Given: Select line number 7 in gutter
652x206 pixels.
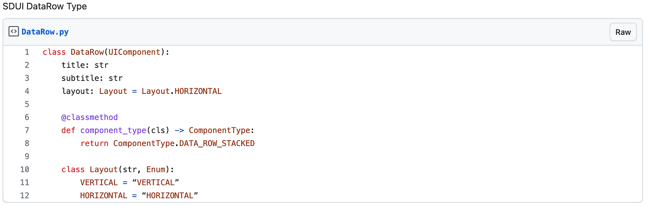Looking at the screenshot, I should pos(27,130).
